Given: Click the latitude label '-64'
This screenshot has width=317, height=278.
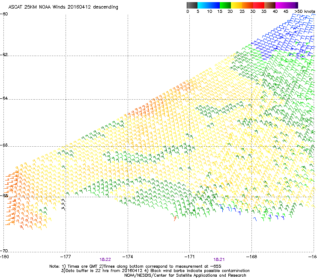Looking at the screenshot, I should (x=4, y=98).
